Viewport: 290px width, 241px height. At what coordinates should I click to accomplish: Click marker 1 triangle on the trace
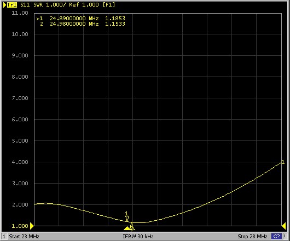click(127, 219)
